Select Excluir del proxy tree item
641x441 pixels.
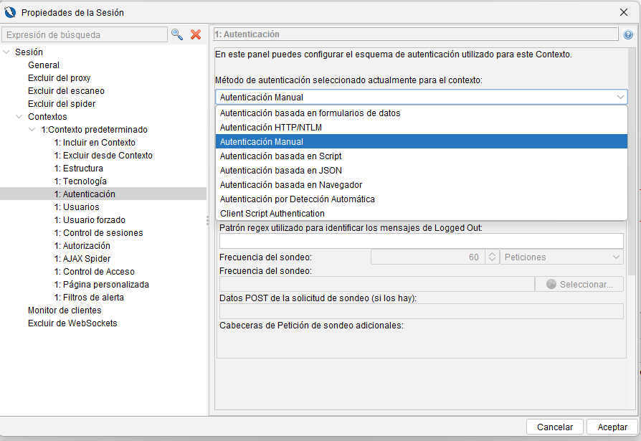pos(59,78)
